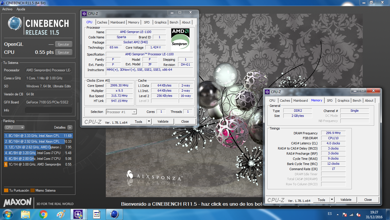
Task: Click the Show Desktop button
Action: (388, 214)
